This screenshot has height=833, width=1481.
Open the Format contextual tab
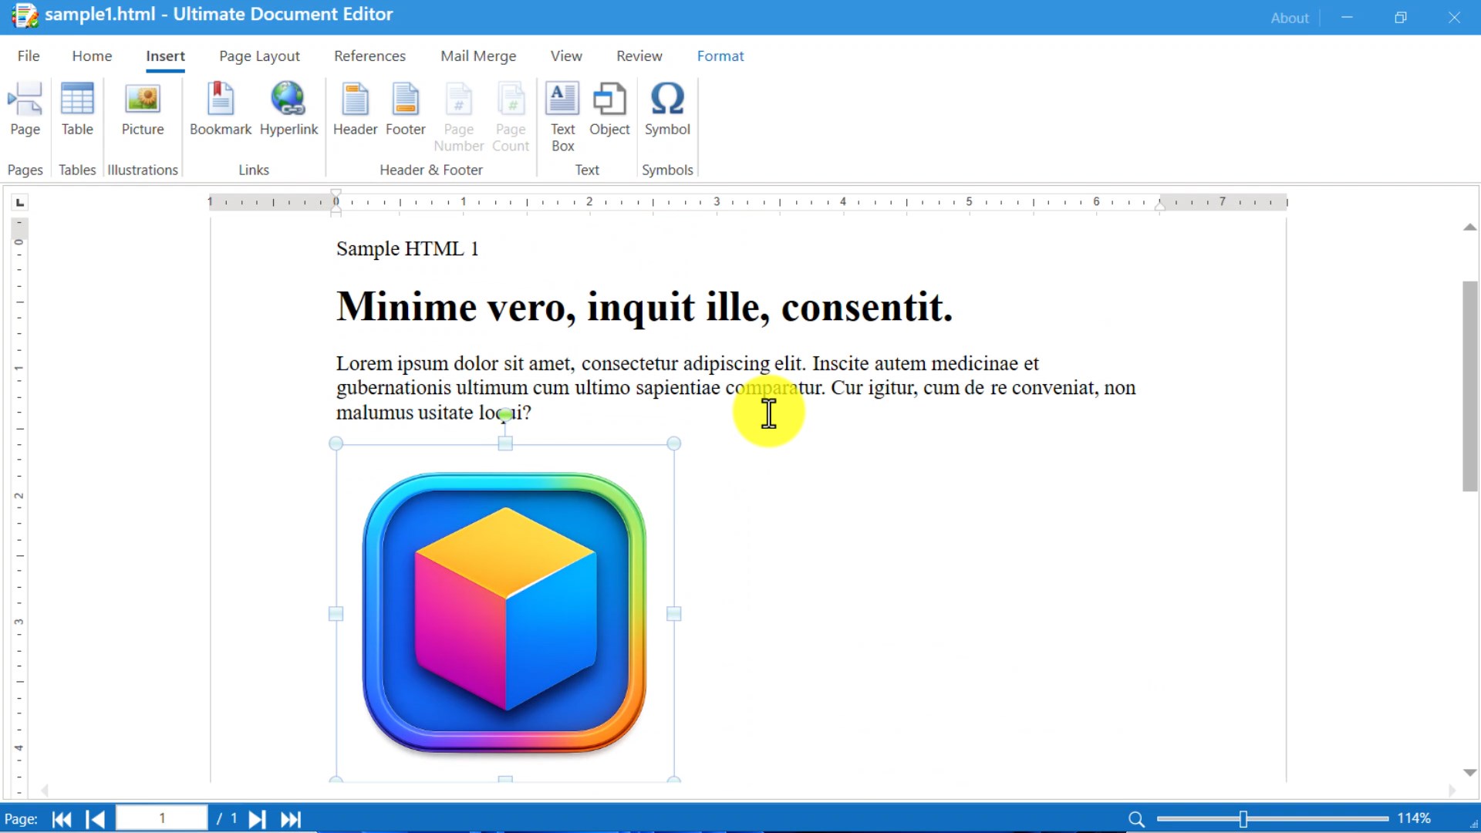click(x=720, y=56)
